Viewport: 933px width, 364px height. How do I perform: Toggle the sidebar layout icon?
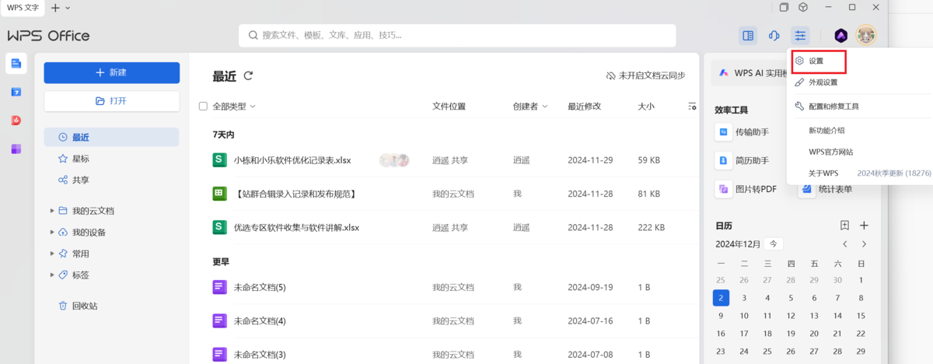coord(748,35)
